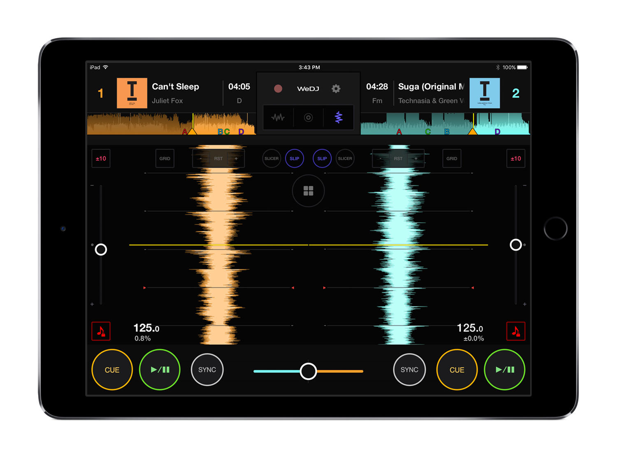Enable SLICER on deck 1
The width and height of the screenshot is (617, 458).
tap(271, 158)
